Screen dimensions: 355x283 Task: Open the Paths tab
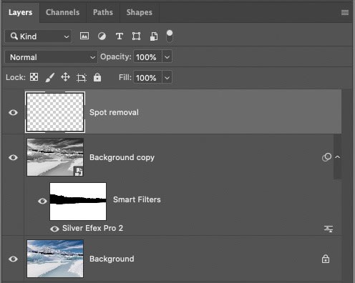(103, 12)
